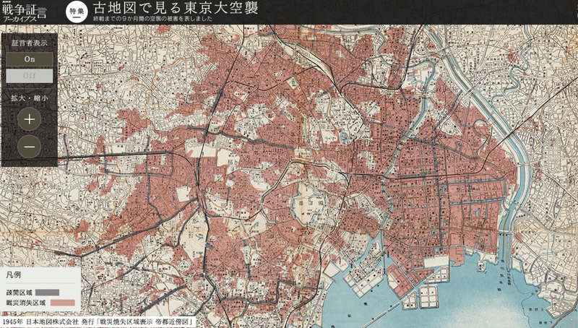
Task: Click the 拡大・縮小 label
Action: tap(30, 98)
